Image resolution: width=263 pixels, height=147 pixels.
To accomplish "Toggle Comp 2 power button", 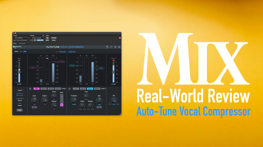I will 70,89.
